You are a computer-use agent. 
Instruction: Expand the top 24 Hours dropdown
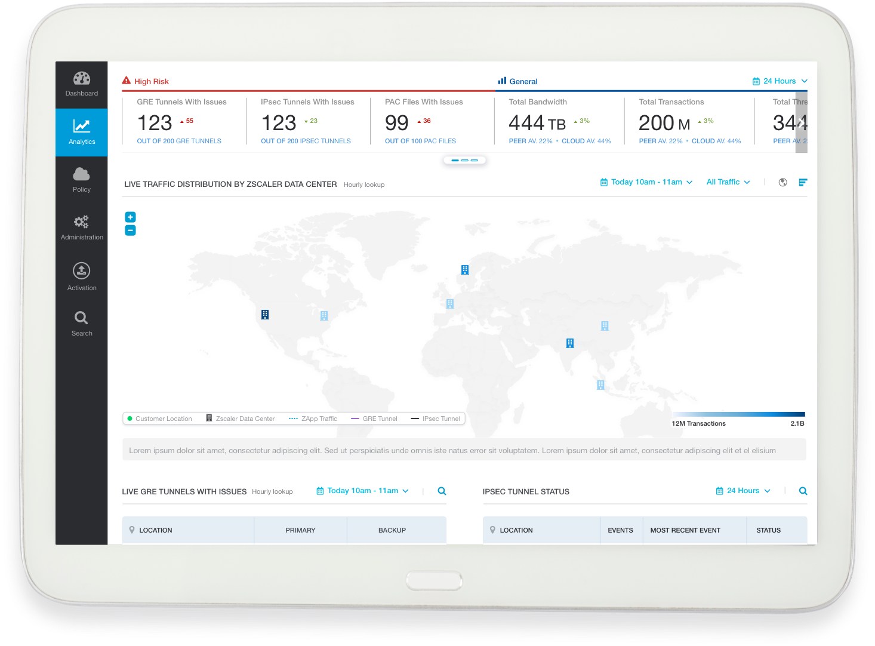pyautogui.click(x=780, y=81)
